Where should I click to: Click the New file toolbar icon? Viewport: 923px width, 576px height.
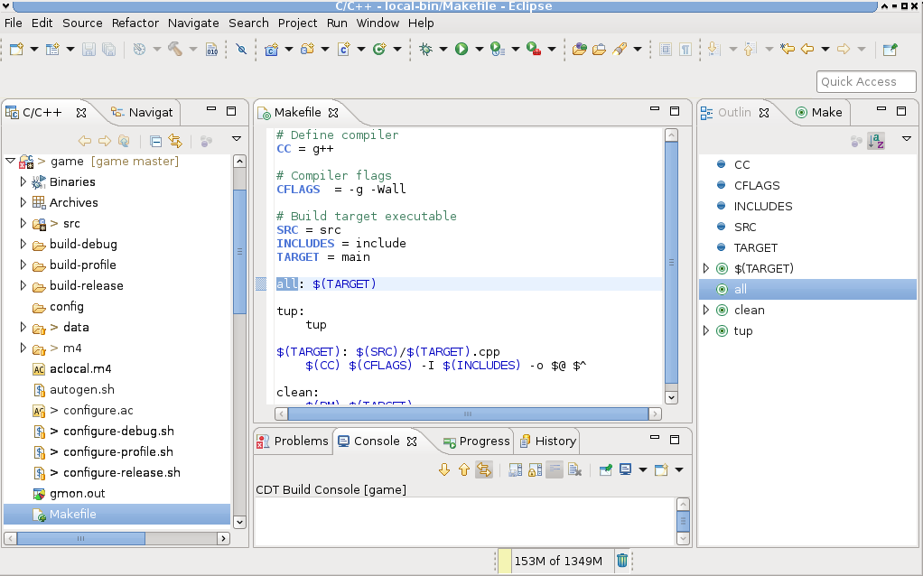point(17,49)
